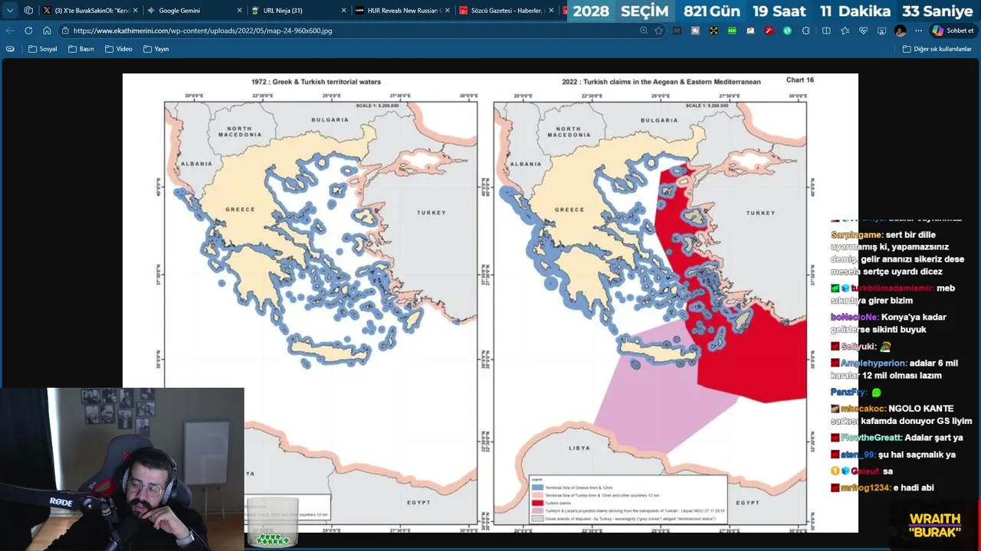Open the Home page icon
This screenshot has width=981, height=551.
pos(47,31)
